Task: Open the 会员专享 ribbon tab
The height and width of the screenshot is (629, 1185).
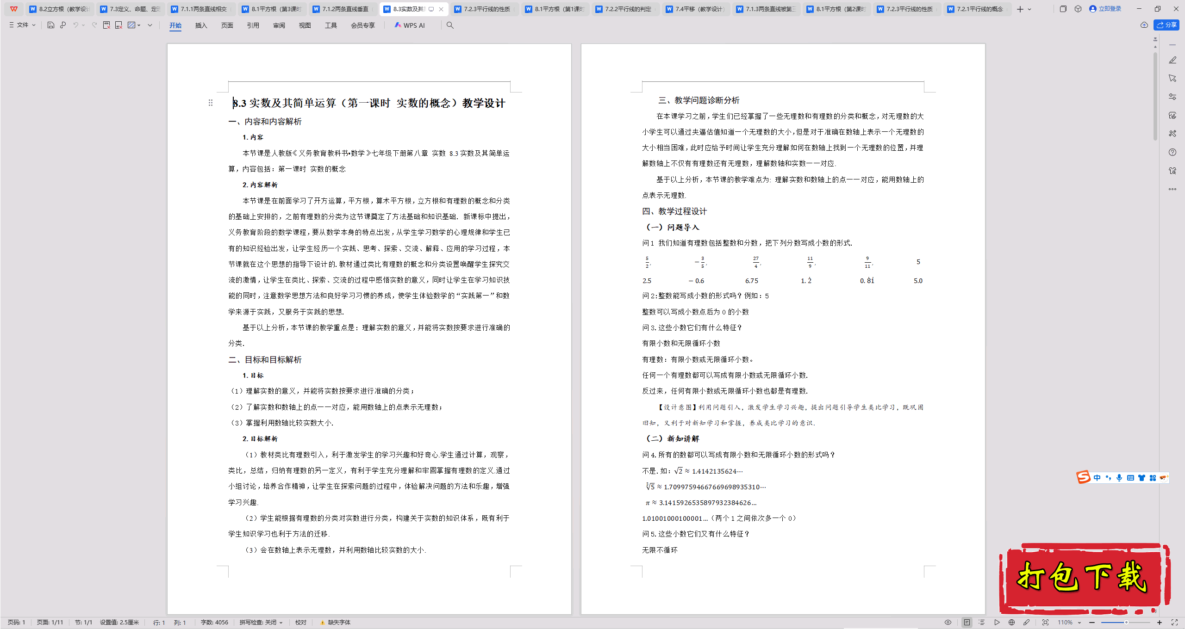Action: [x=363, y=25]
